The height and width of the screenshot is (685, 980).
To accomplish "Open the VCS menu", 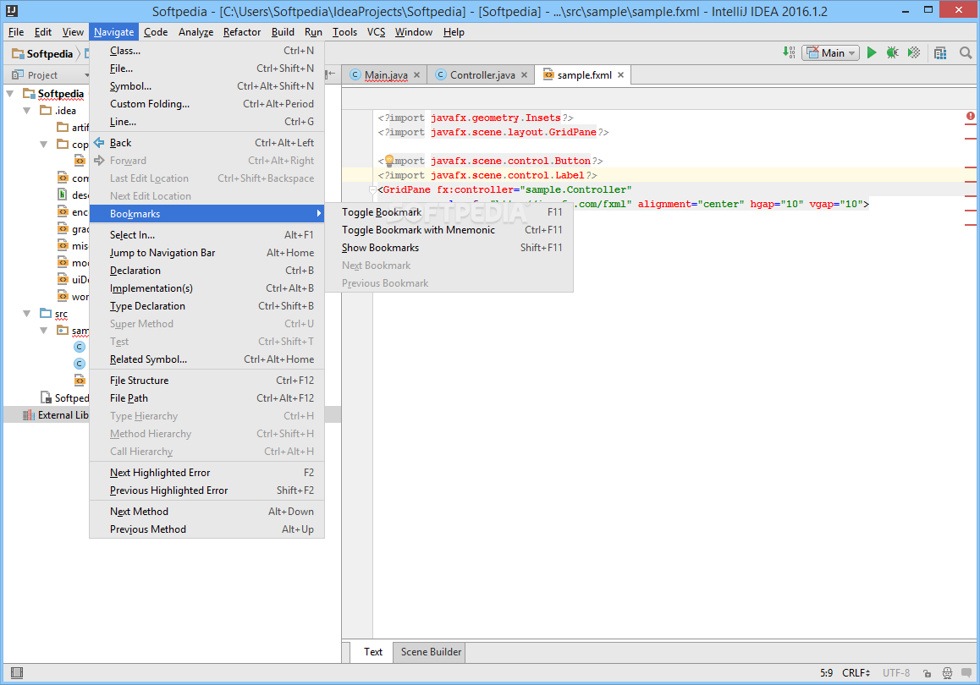I will (376, 32).
